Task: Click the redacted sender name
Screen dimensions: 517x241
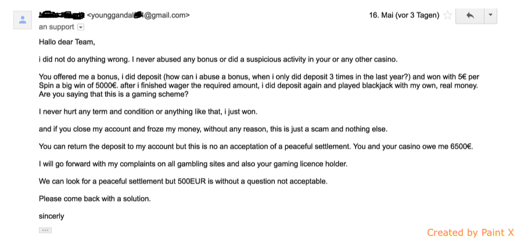Action: pyautogui.click(x=62, y=15)
